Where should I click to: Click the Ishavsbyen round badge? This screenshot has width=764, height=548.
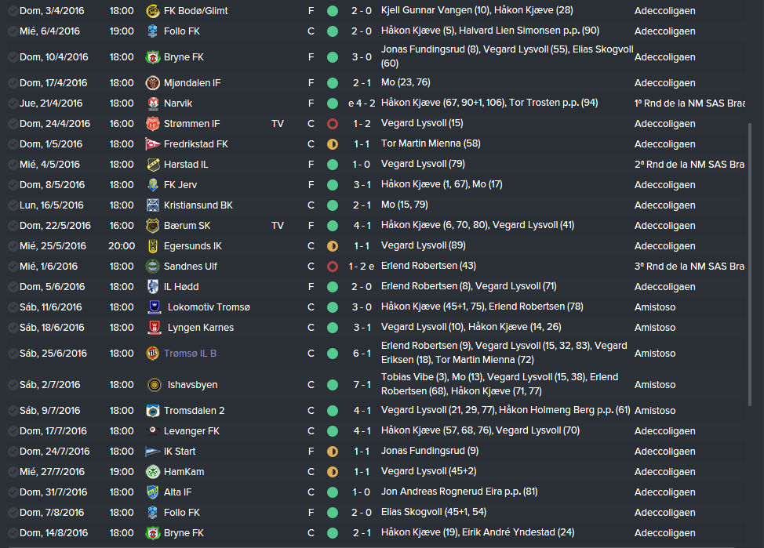155,385
